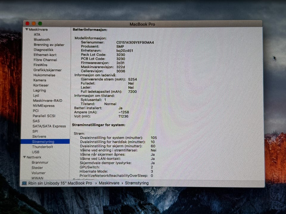Click the Hibernate Mode label
286x214 pixels.
click(94, 171)
